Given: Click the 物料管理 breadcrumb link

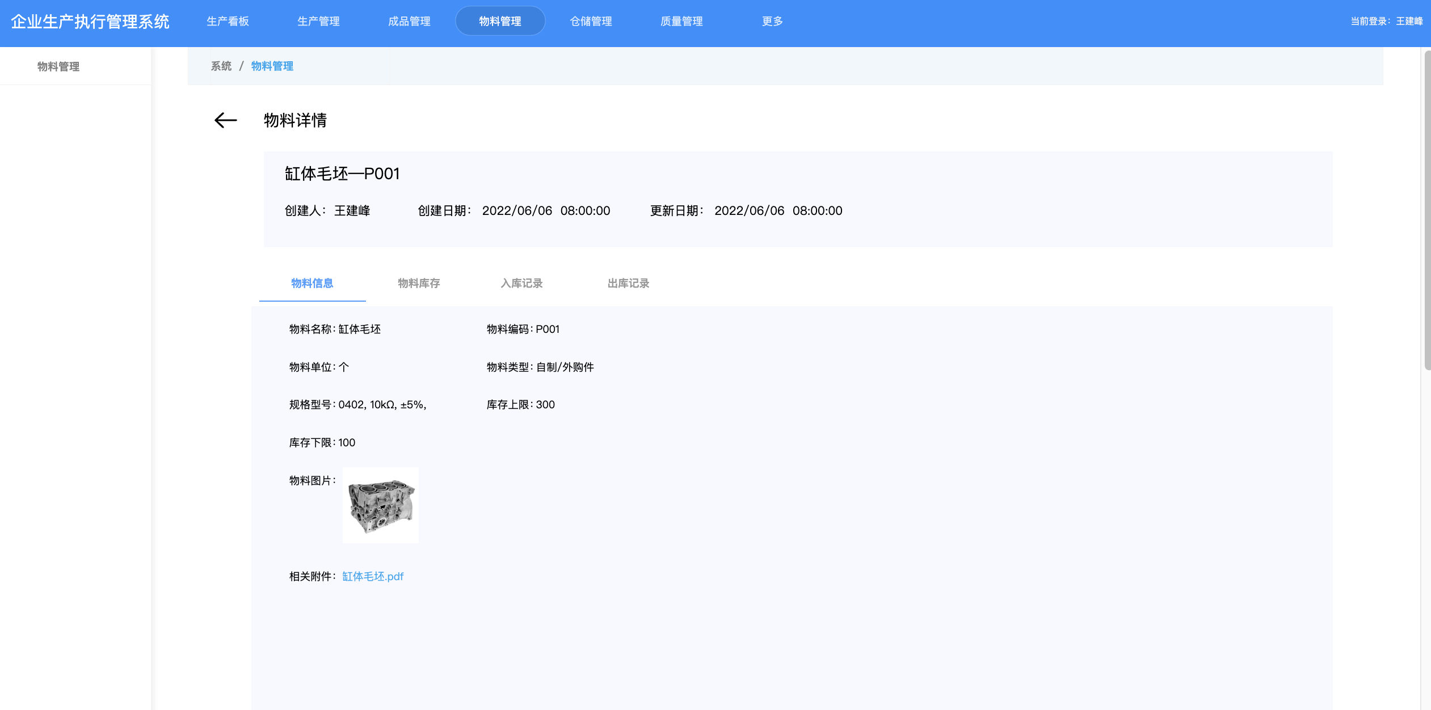Looking at the screenshot, I should [x=272, y=66].
